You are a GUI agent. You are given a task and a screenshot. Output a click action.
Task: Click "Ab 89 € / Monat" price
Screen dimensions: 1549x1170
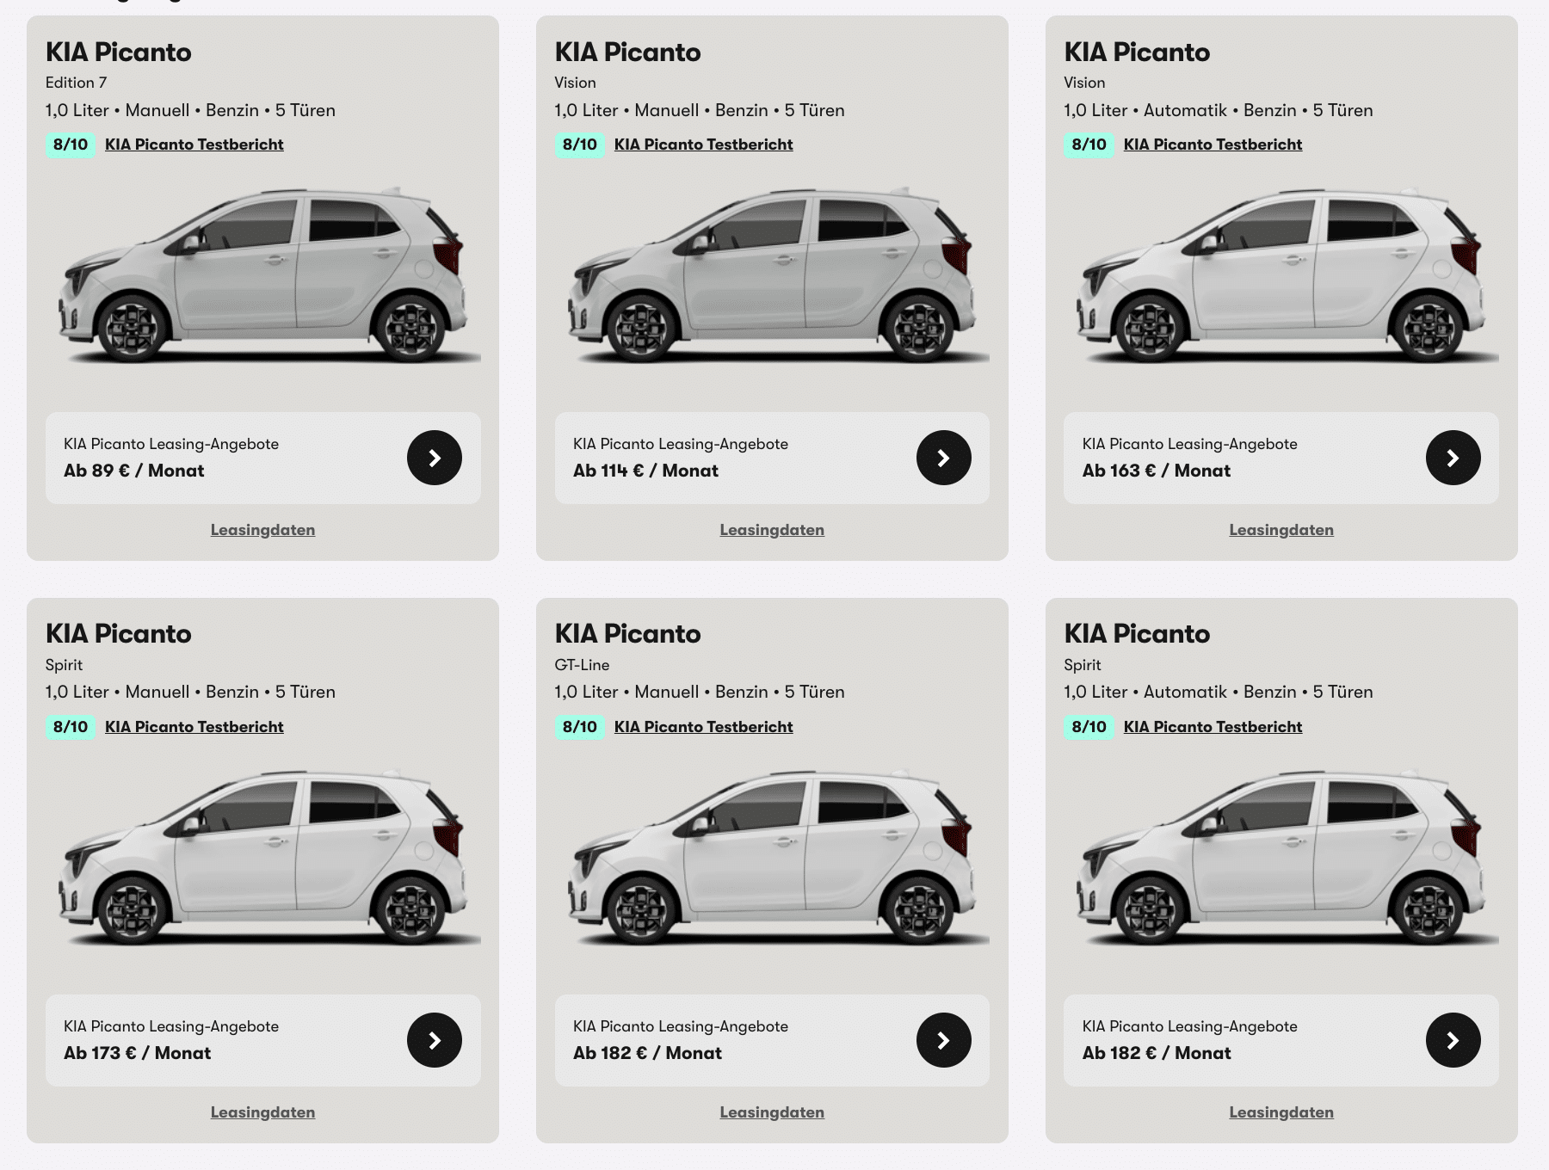(x=134, y=471)
